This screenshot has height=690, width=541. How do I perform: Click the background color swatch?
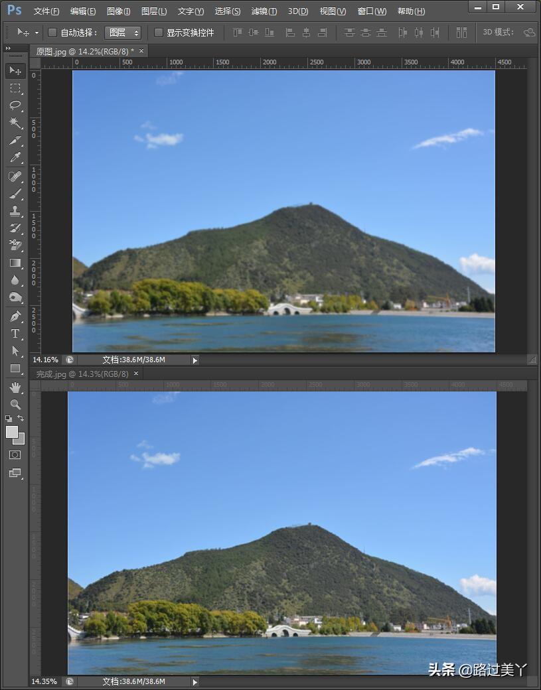(20, 440)
